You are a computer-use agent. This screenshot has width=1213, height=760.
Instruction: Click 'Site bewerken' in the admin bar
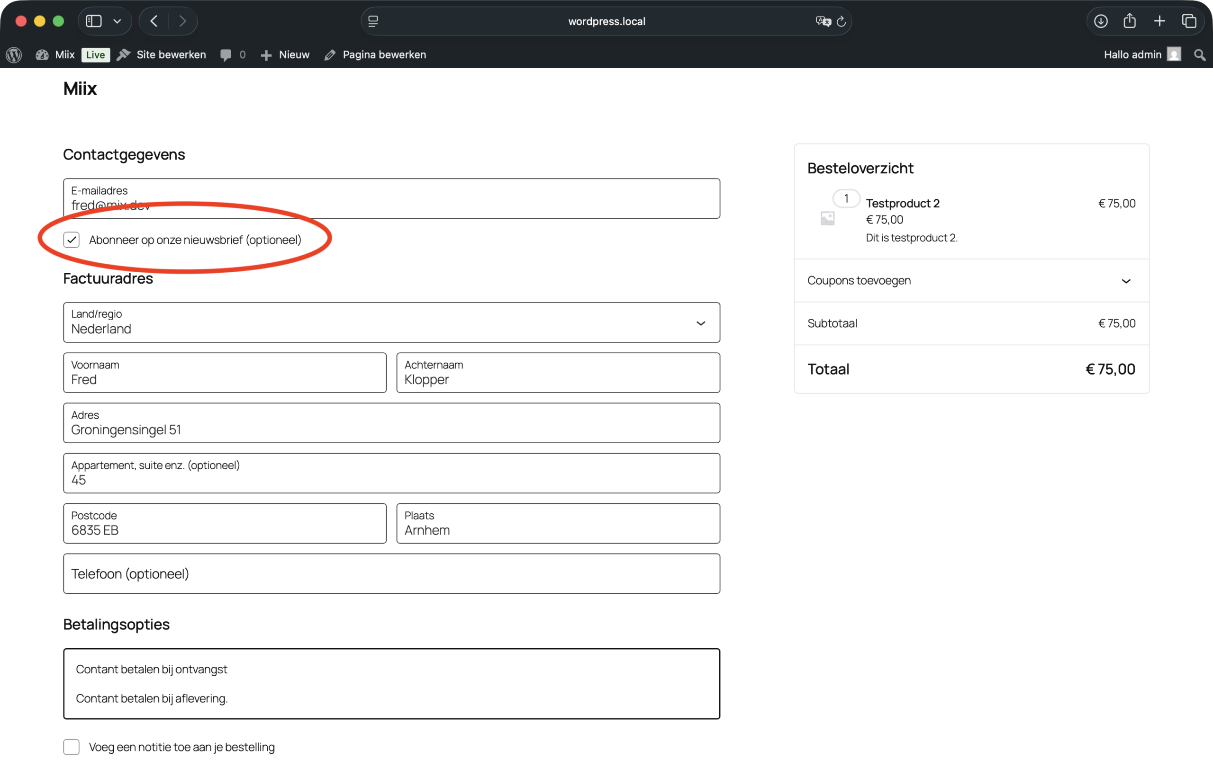tap(171, 54)
